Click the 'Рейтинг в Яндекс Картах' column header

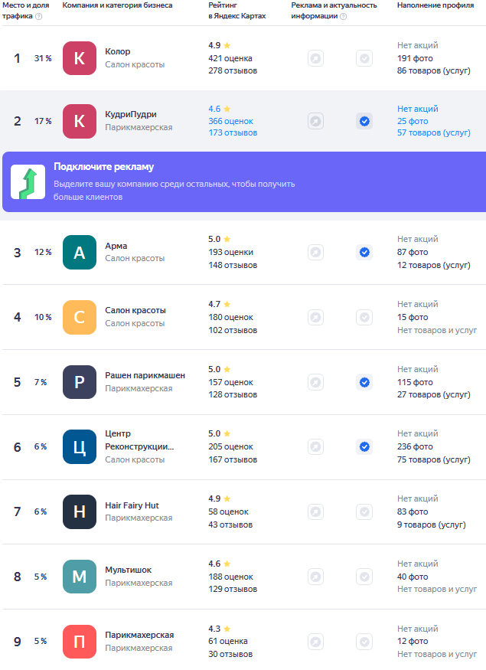[236, 11]
